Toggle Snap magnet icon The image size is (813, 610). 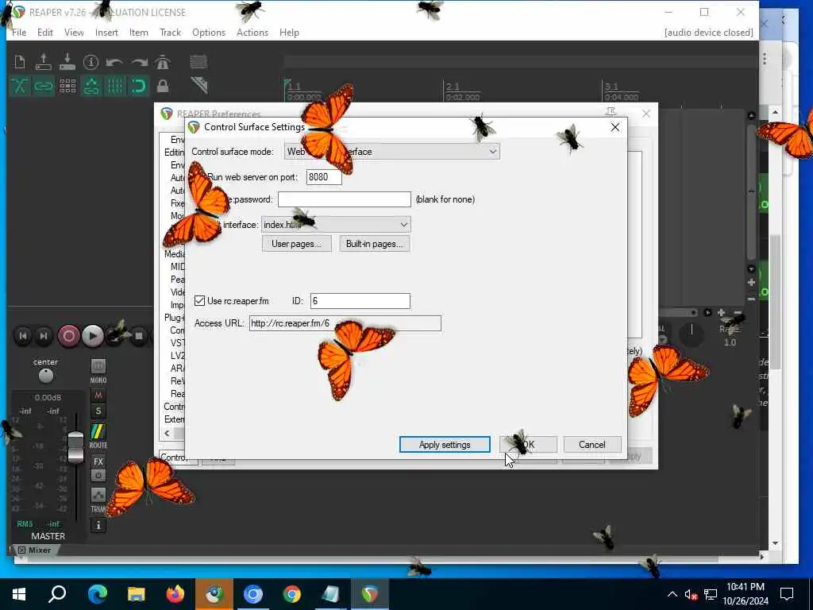pos(138,86)
